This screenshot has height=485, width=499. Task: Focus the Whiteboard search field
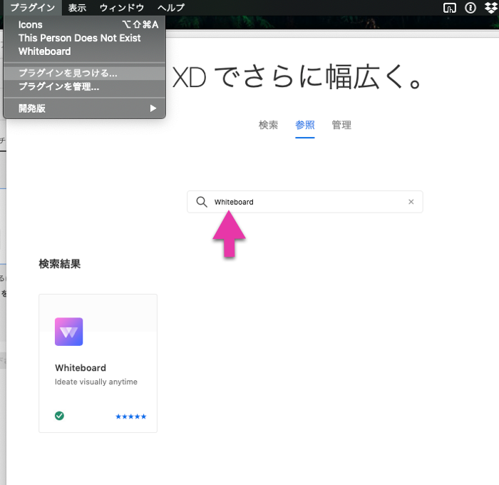click(x=305, y=202)
